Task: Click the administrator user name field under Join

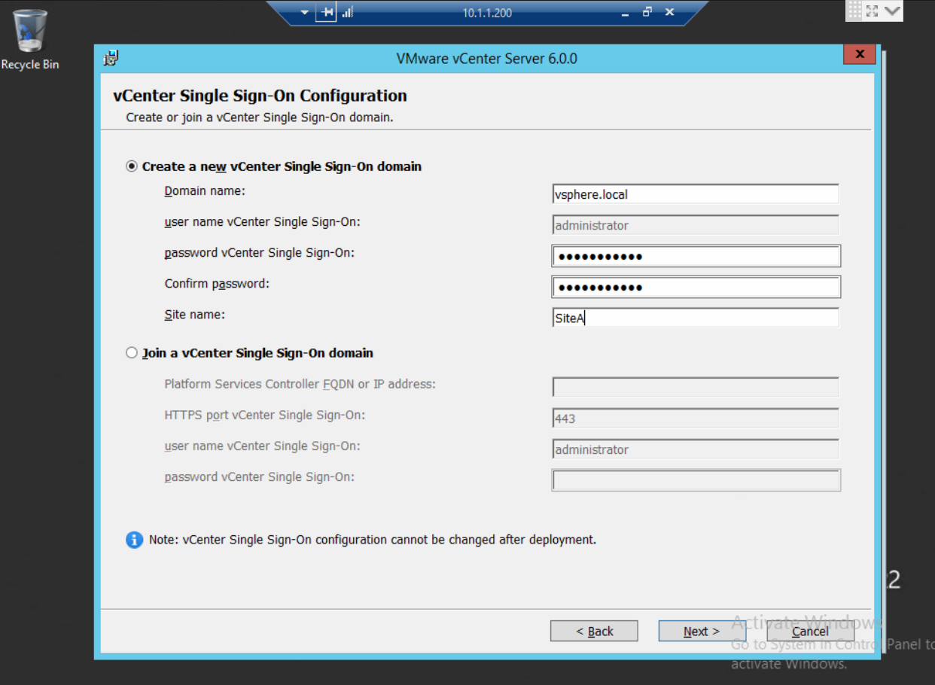Action: pos(696,449)
